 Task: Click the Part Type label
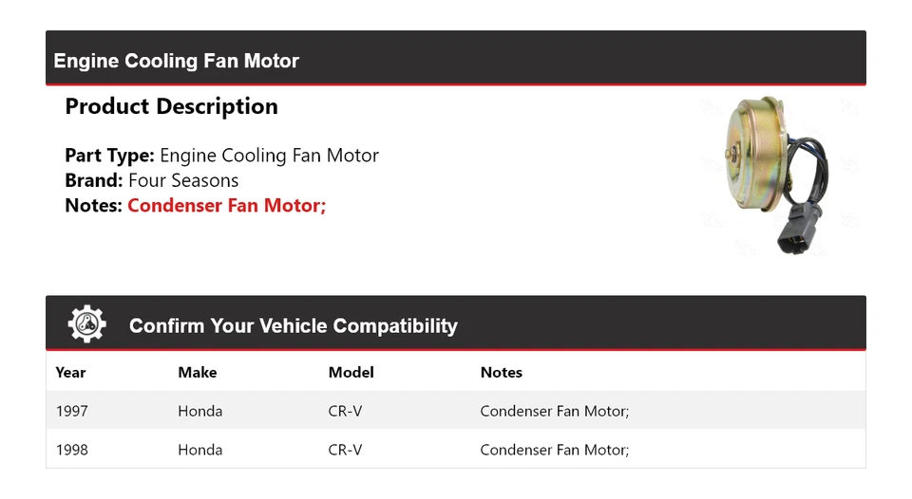pos(109,156)
